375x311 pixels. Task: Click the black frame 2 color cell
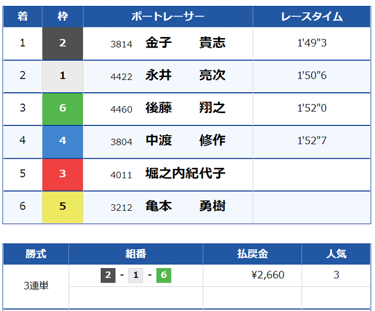coord(63,43)
